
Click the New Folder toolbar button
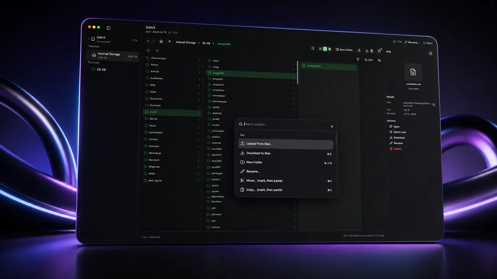[x=344, y=50]
